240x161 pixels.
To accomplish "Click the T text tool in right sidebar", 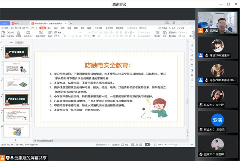I will point(192,88).
